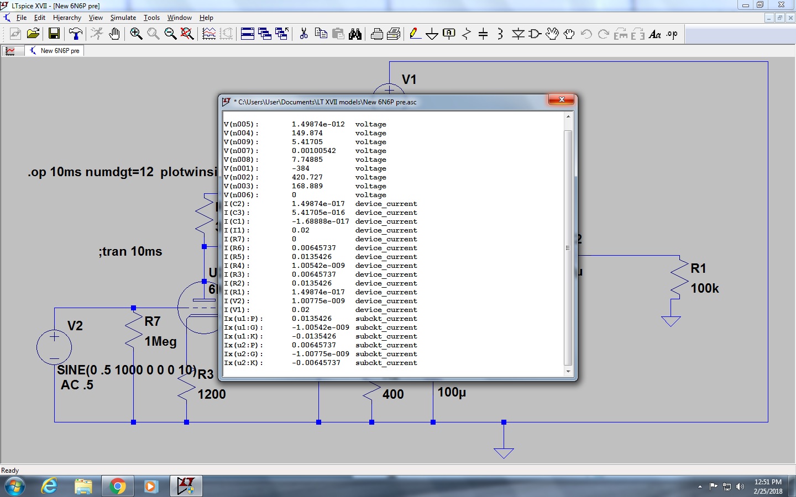Select the Label Net tool
796x497 pixels.
click(449, 34)
